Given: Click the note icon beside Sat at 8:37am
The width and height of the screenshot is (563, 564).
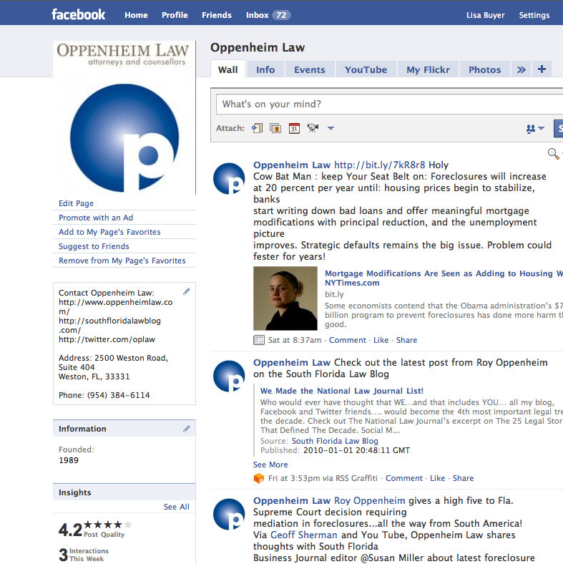Looking at the screenshot, I should [259, 340].
